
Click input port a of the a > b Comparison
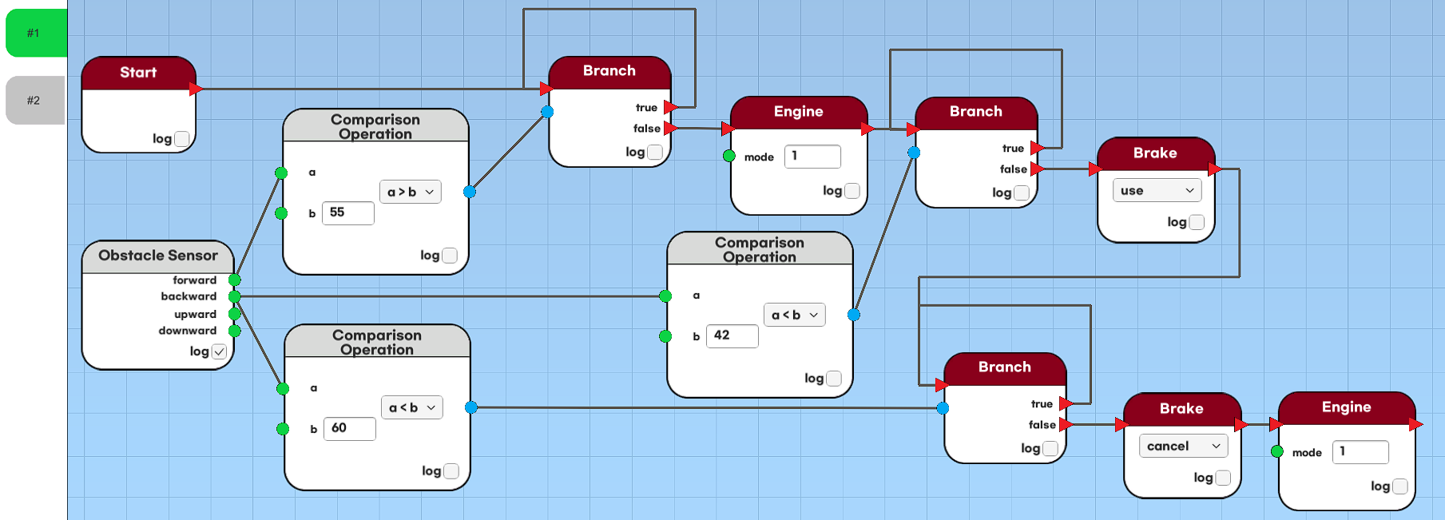click(x=281, y=173)
